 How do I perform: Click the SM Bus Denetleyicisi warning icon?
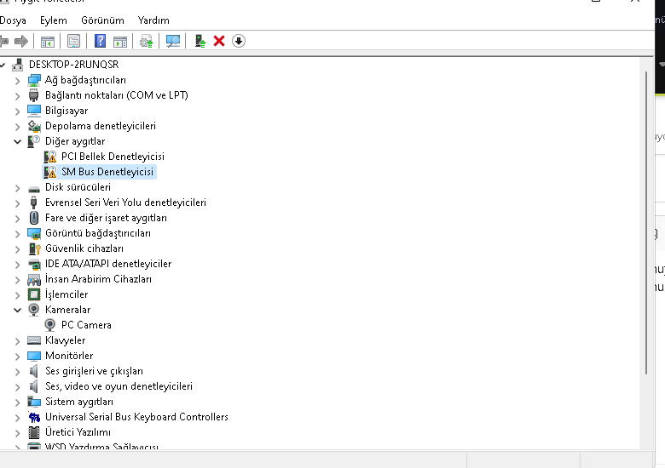click(50, 172)
